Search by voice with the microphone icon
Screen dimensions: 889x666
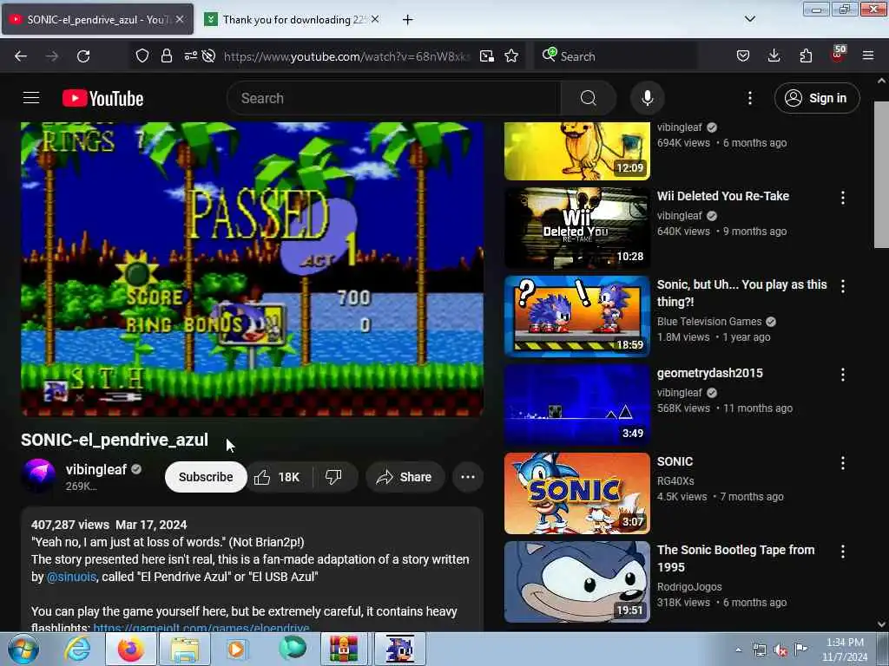[647, 98]
